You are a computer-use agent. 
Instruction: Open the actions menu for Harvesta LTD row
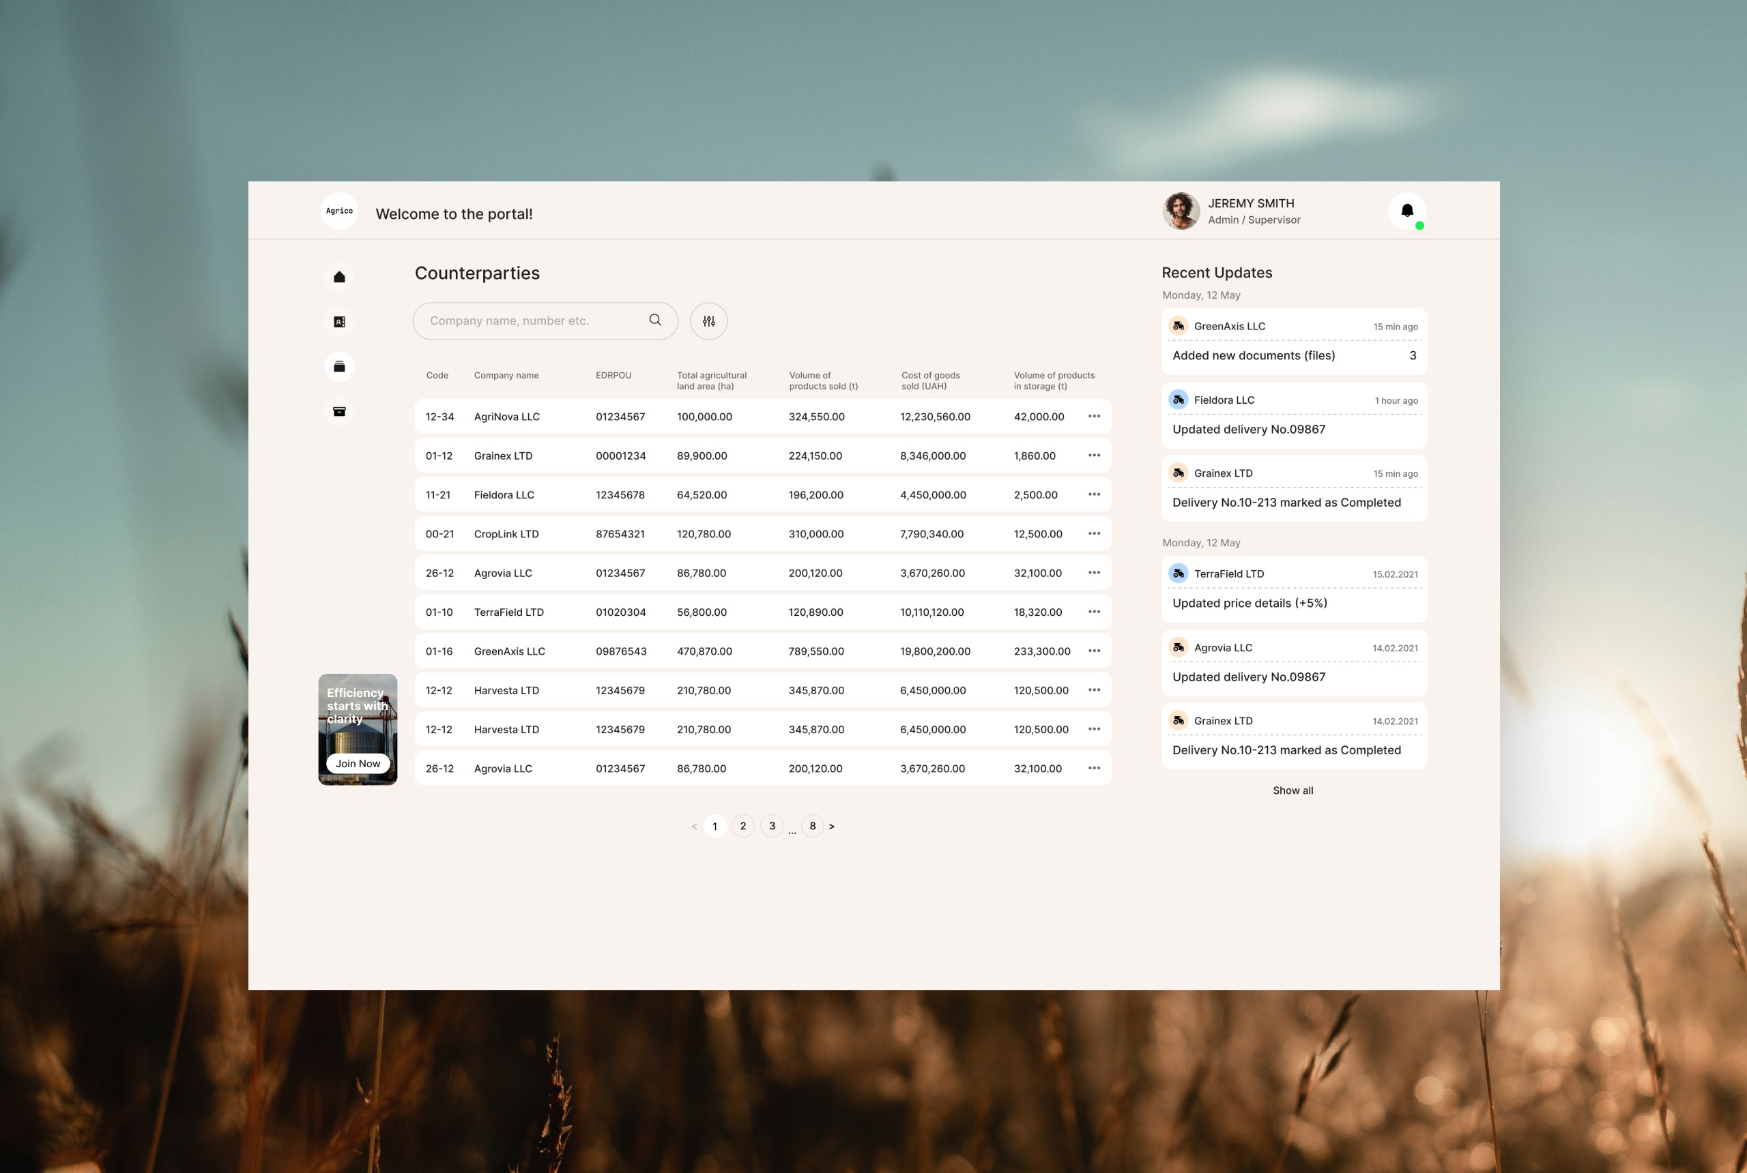click(x=1095, y=689)
